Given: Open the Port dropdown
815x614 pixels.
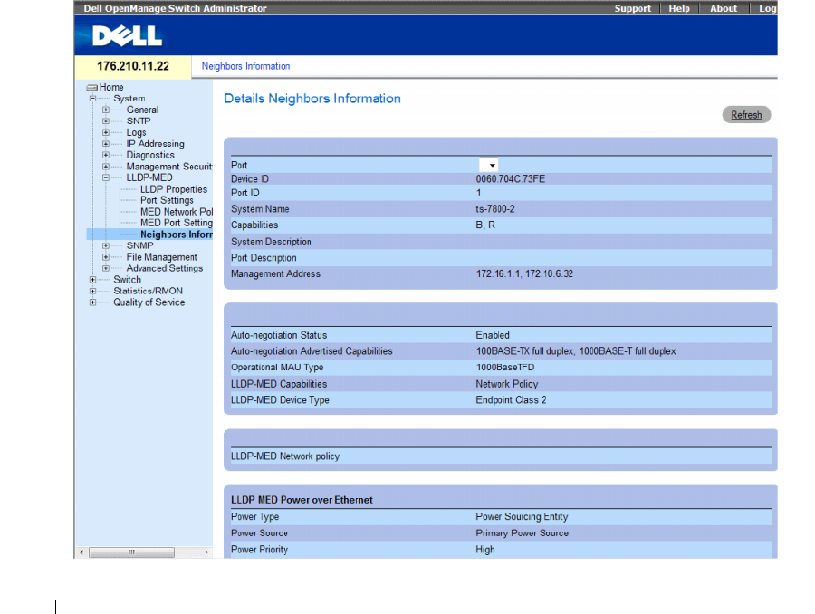Looking at the screenshot, I should coord(489,166).
